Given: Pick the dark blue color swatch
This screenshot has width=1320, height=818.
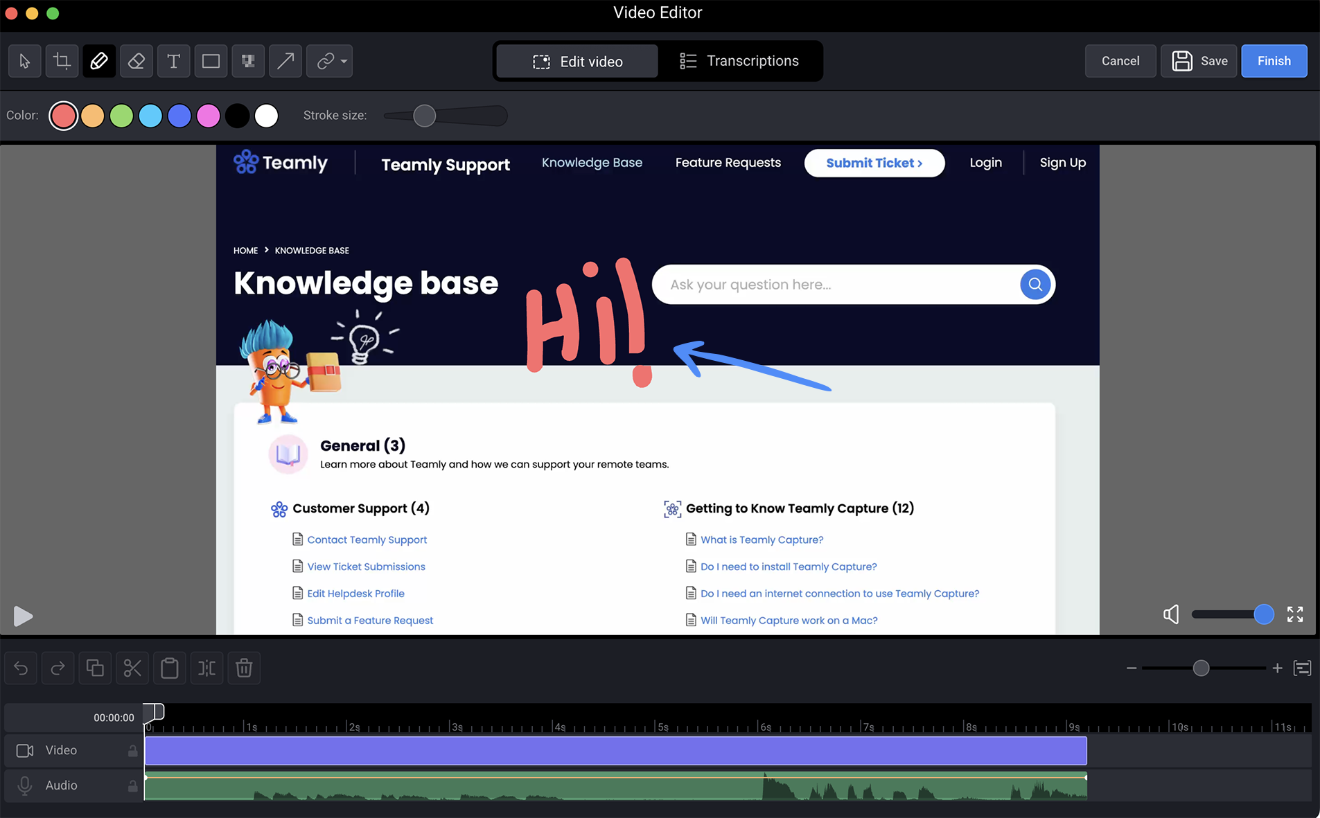Looking at the screenshot, I should pos(179,116).
